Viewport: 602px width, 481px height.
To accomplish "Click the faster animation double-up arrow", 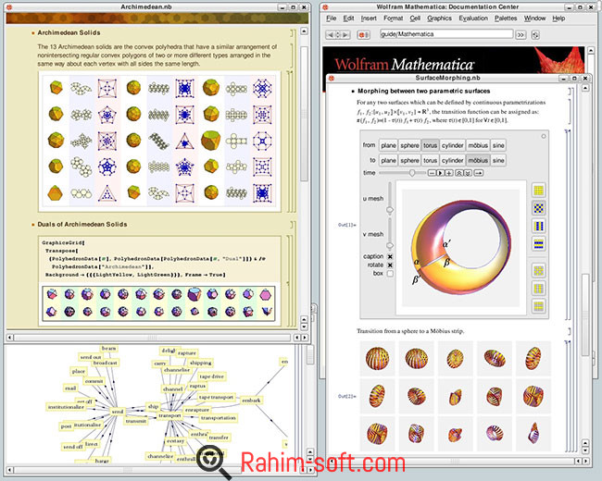I will [458, 173].
